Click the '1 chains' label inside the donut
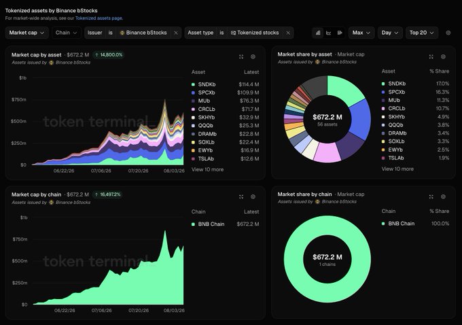This screenshot has height=325, width=462. [327, 264]
